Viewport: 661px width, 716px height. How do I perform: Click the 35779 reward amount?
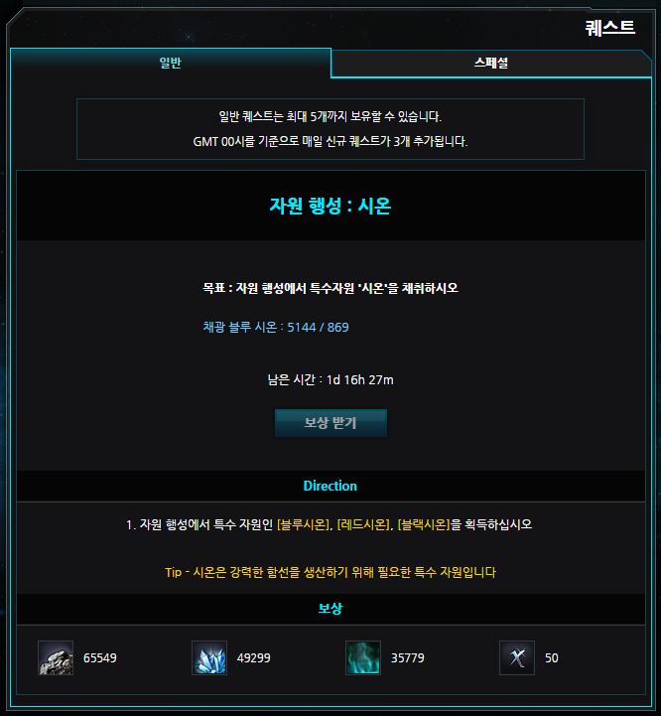pos(408,658)
